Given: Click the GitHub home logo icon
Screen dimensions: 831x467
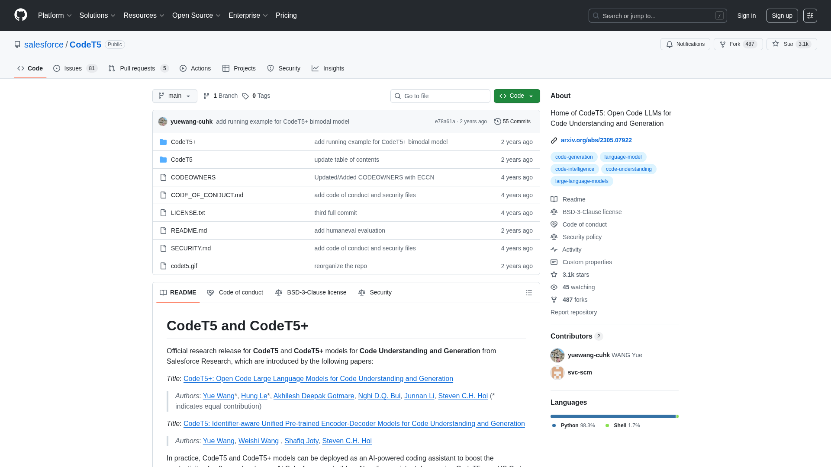Looking at the screenshot, I should pos(20,15).
